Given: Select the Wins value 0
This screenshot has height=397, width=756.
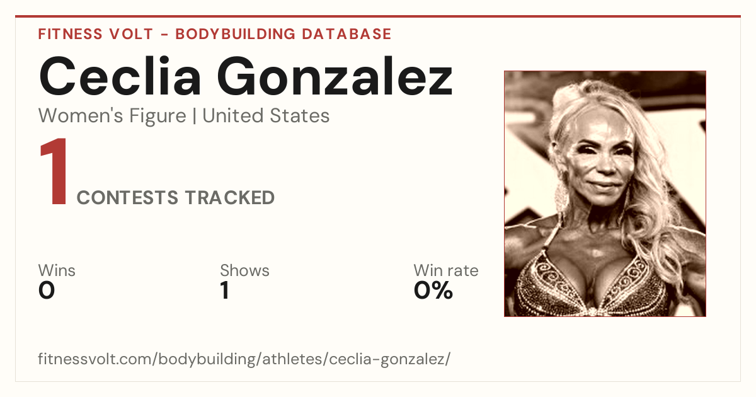Looking at the screenshot, I should [47, 291].
